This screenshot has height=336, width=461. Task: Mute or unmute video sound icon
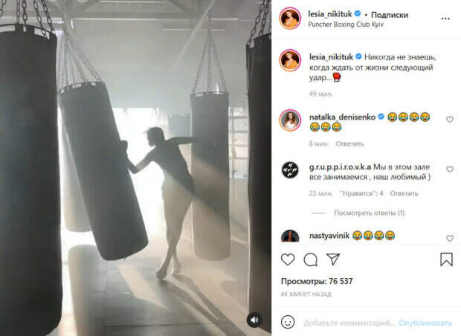point(254,320)
